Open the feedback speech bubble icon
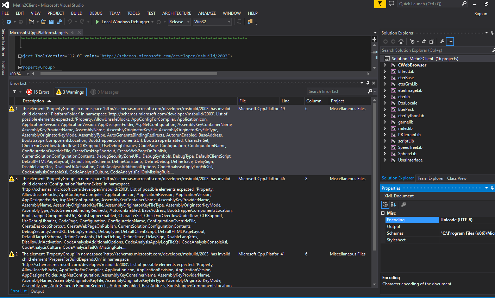This screenshot has height=298, width=495. 391,4
